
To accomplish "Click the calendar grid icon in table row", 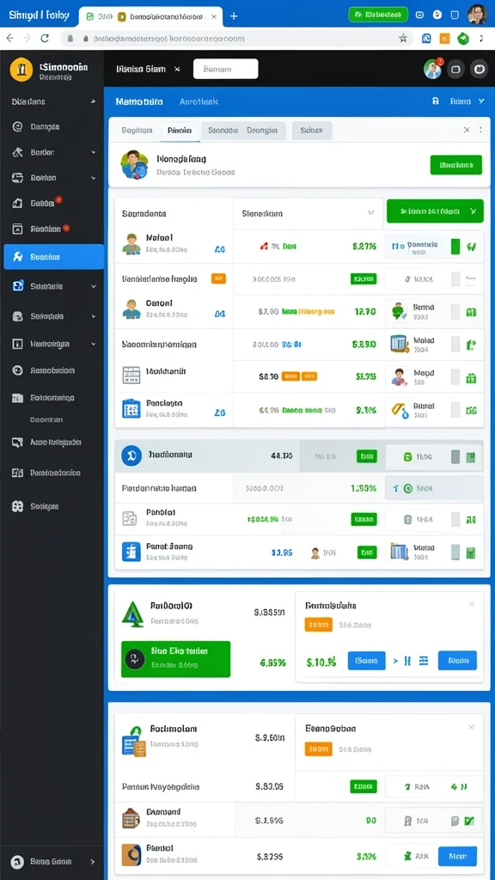I will point(131,375).
